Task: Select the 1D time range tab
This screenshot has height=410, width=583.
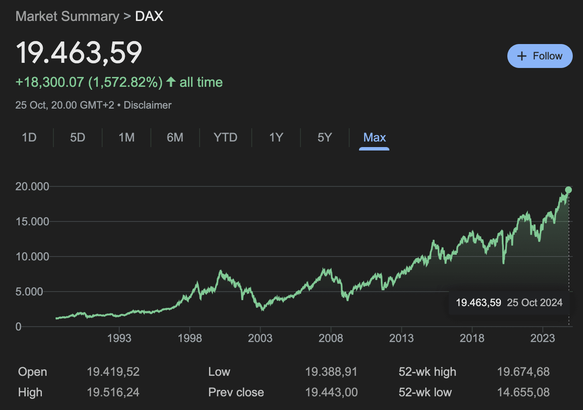Action: pyautogui.click(x=29, y=137)
